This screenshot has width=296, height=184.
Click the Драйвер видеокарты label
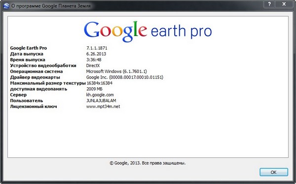35,77
